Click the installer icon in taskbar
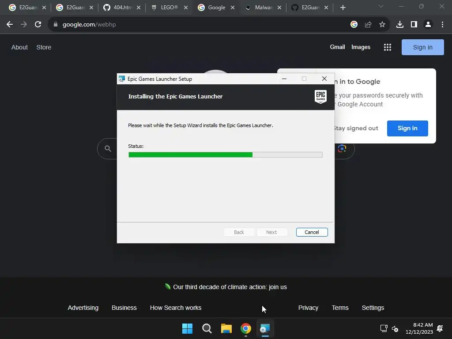The width and height of the screenshot is (452, 339). [265, 328]
